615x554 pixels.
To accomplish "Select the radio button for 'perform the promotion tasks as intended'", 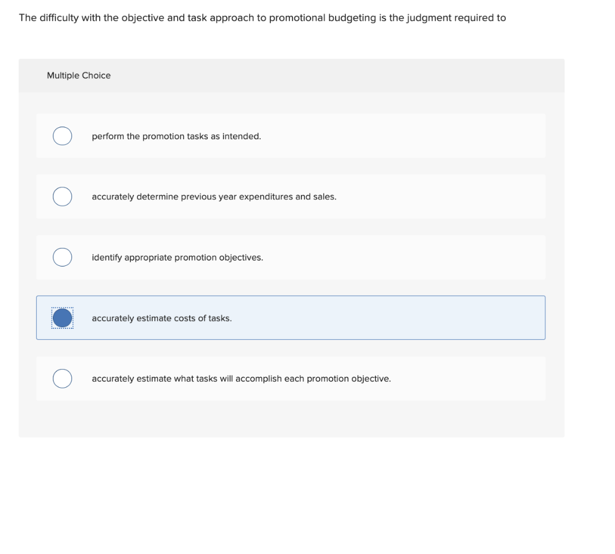I will (x=62, y=136).
